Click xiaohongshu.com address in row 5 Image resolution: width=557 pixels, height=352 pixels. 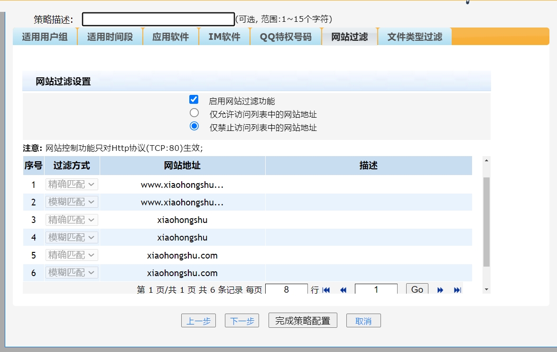tap(182, 255)
